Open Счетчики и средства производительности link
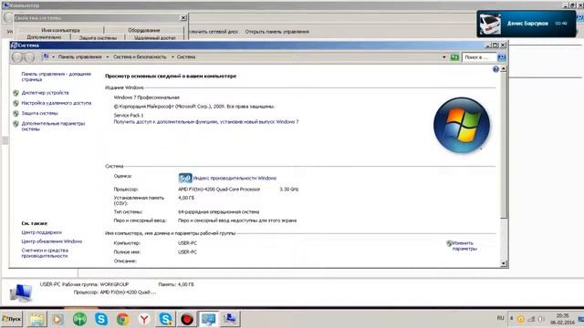Viewport: 584px width, 328px height. [45, 253]
